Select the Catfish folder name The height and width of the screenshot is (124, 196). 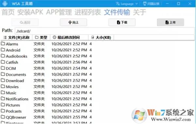[x=12, y=62]
